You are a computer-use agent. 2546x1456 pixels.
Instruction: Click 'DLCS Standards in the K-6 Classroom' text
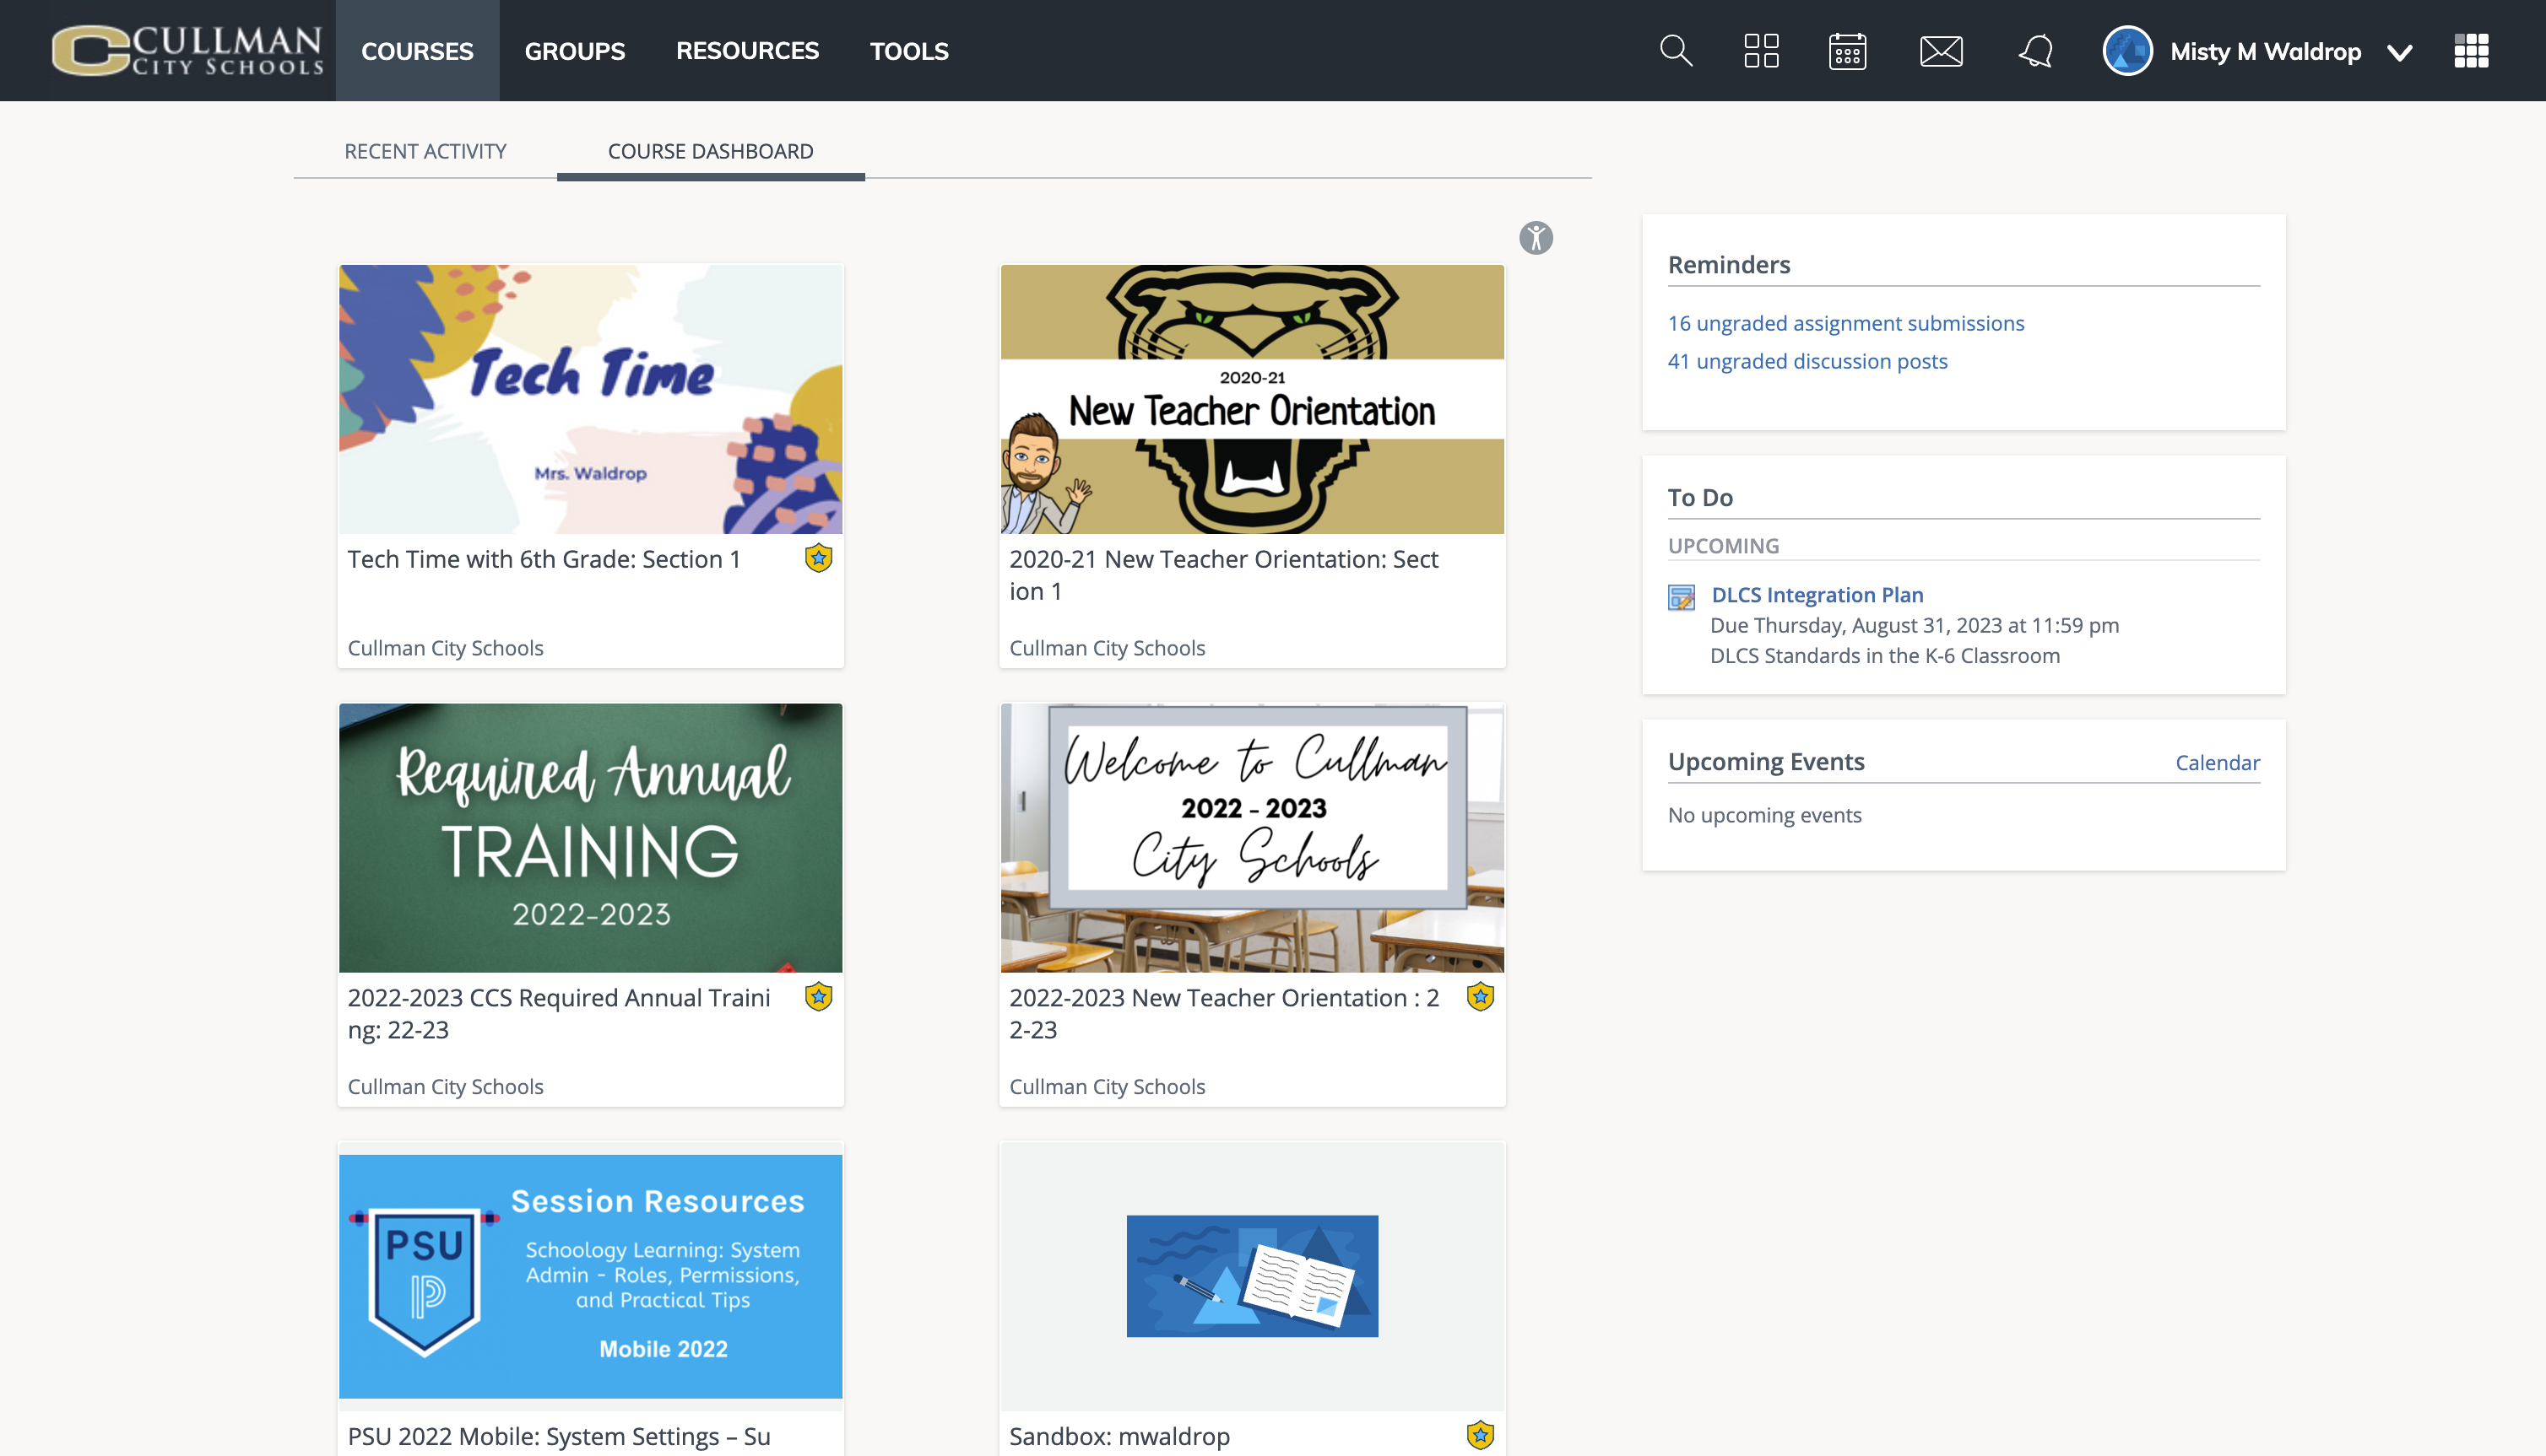[x=1885, y=656]
